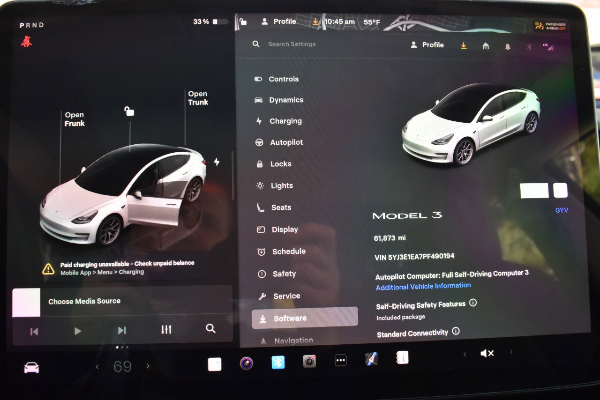
Task: Tap info icon beside Self-Driving Safety Features
Action: pyautogui.click(x=473, y=303)
